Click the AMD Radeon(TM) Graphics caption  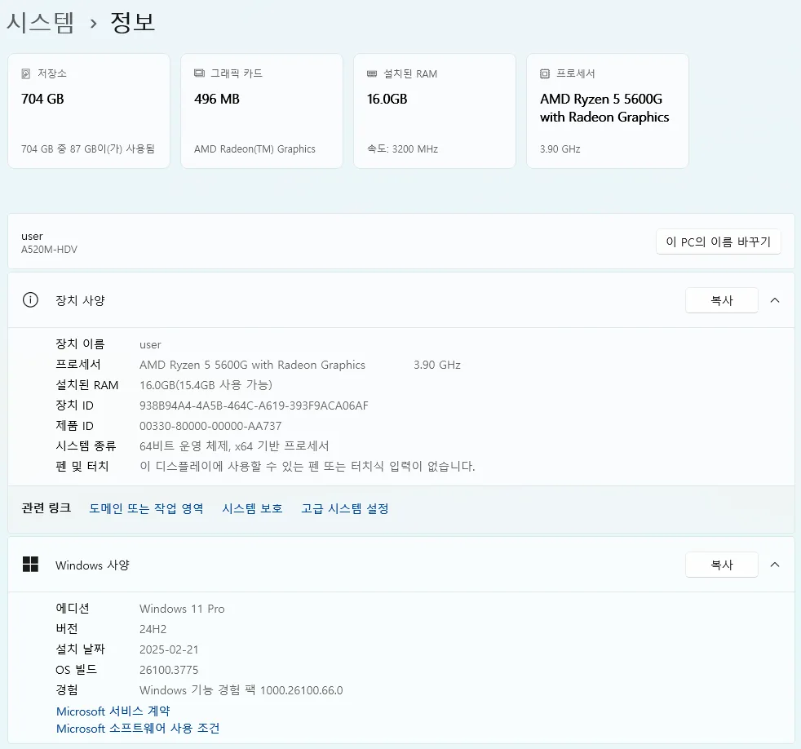pos(254,148)
